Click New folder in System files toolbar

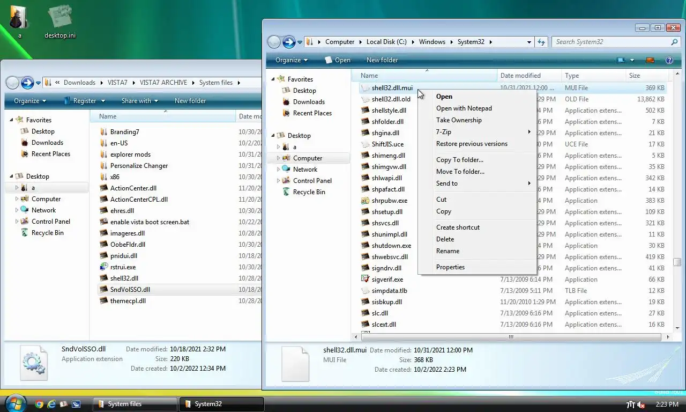click(190, 101)
